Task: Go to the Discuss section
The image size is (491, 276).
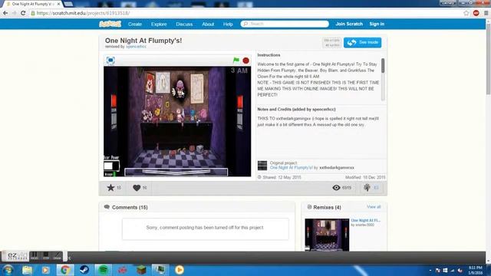Action: coord(184,24)
